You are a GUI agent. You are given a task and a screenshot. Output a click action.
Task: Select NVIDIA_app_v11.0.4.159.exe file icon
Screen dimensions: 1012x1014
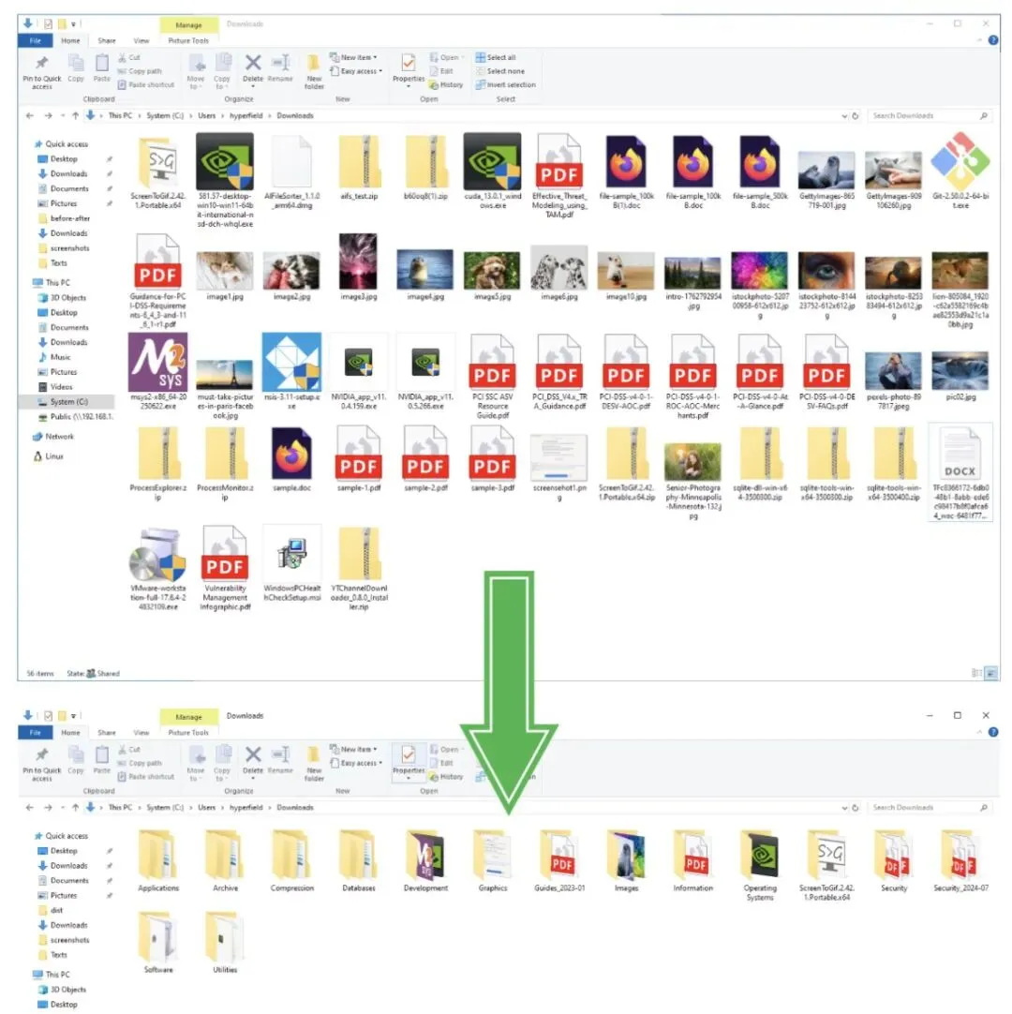pyautogui.click(x=358, y=362)
